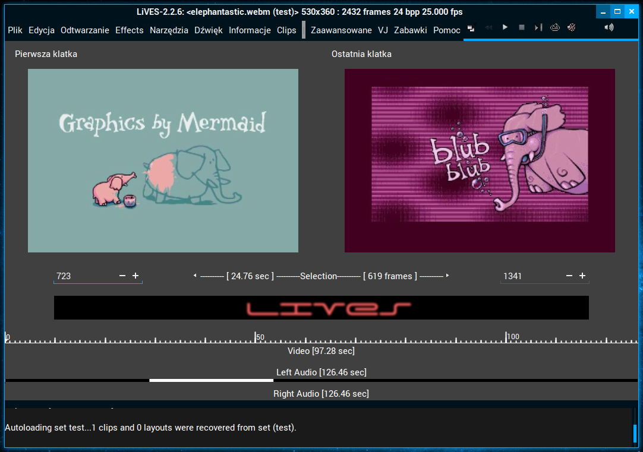
Task: Click the last frame number field showing 1341
Action: (531, 276)
